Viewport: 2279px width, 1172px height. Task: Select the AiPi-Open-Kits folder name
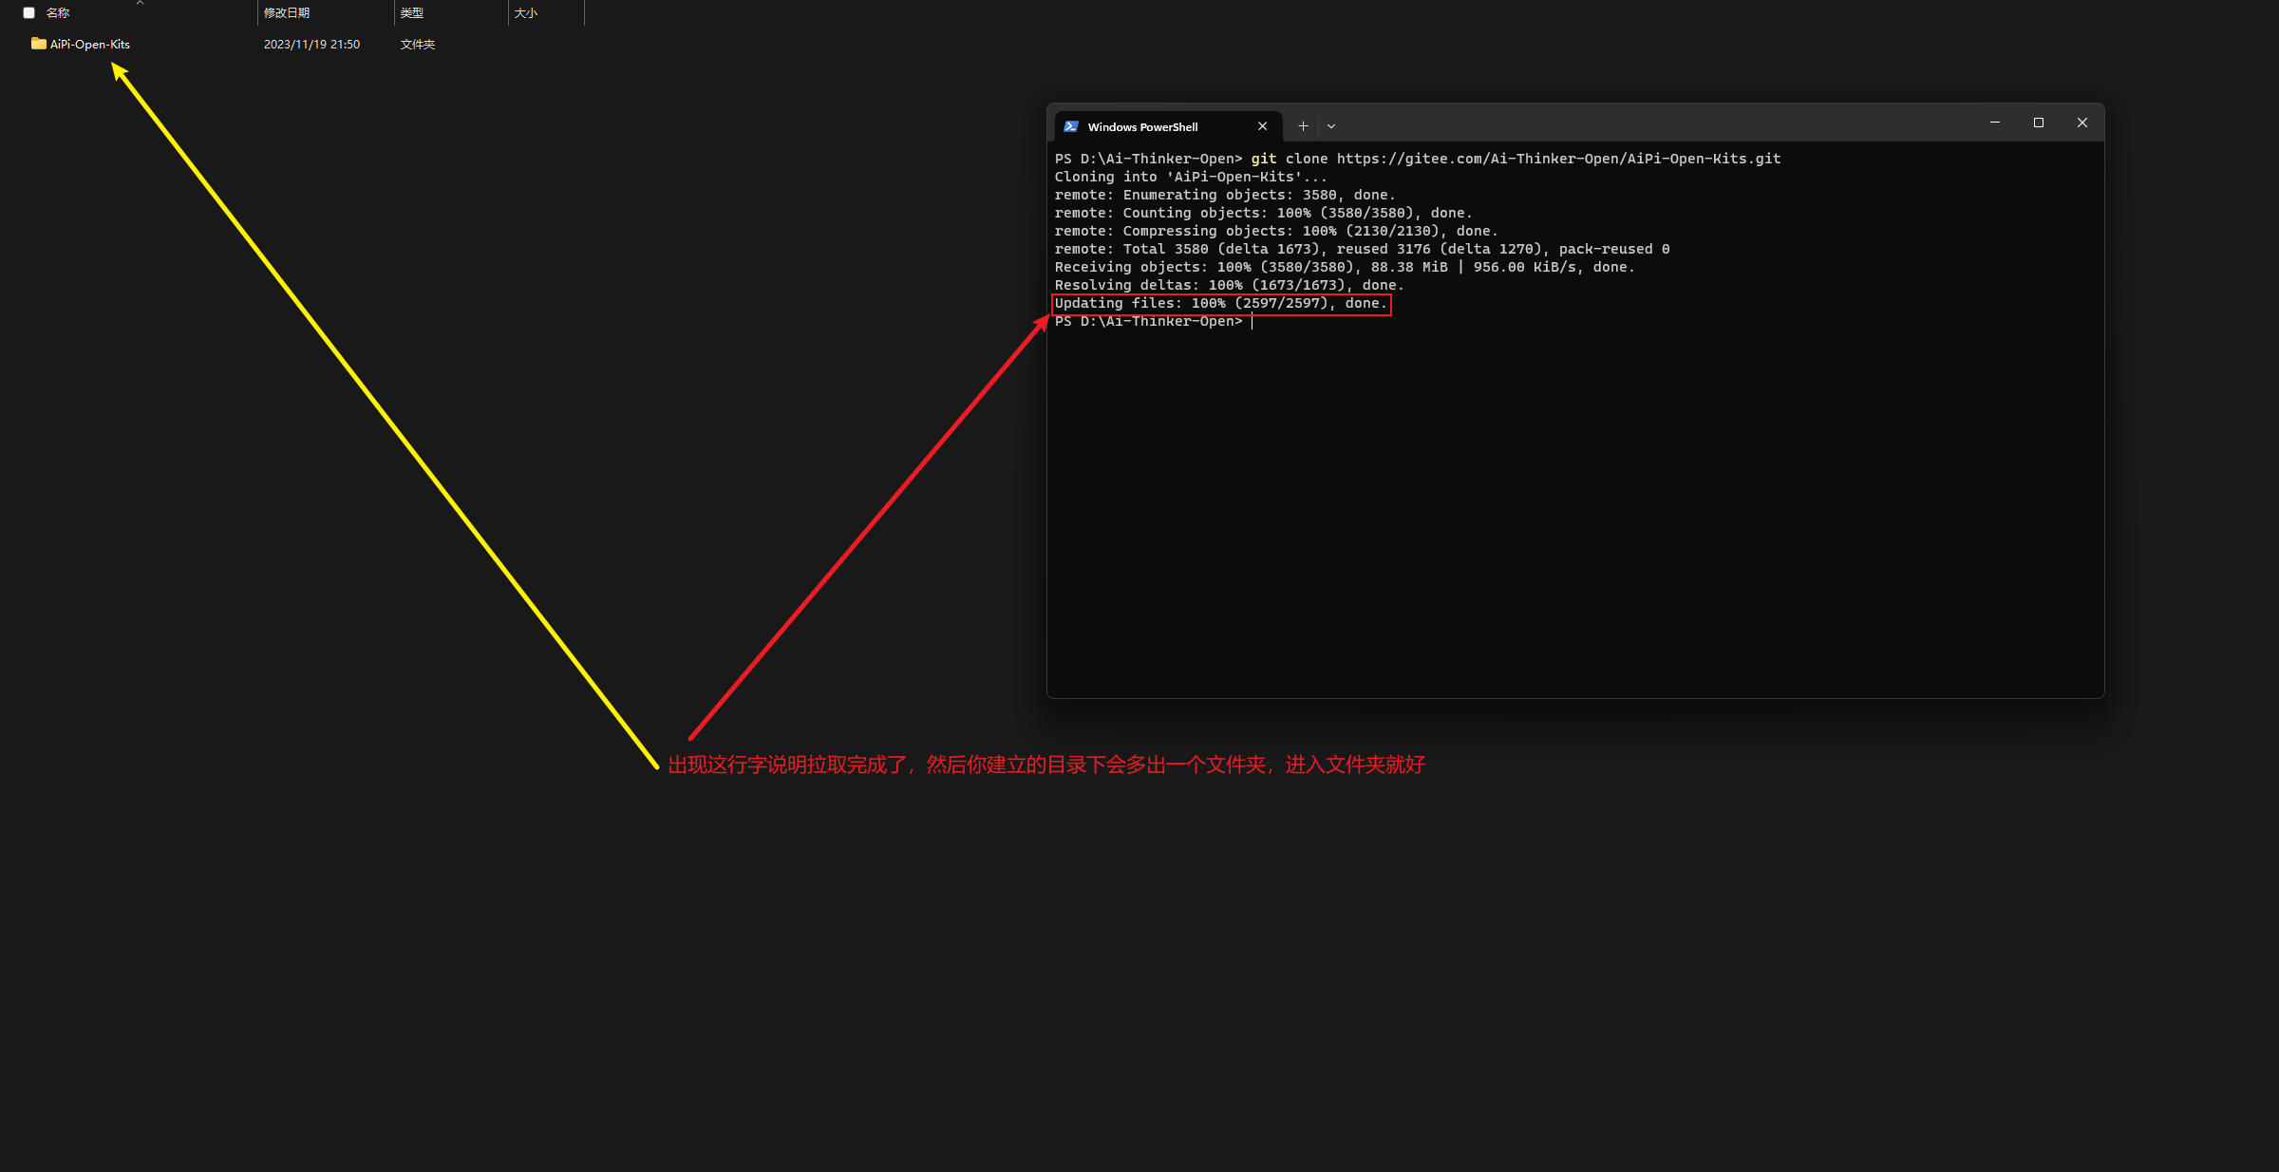click(90, 45)
